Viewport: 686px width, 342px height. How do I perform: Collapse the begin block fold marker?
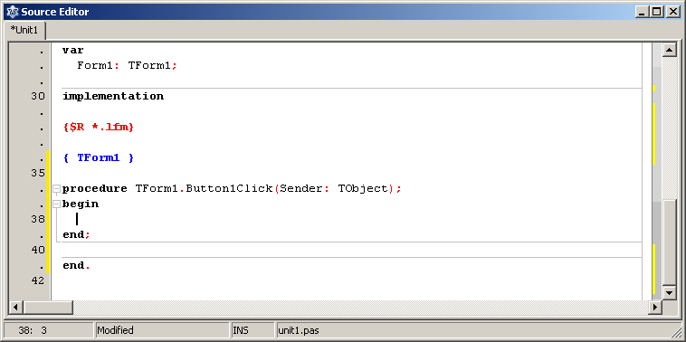56,204
